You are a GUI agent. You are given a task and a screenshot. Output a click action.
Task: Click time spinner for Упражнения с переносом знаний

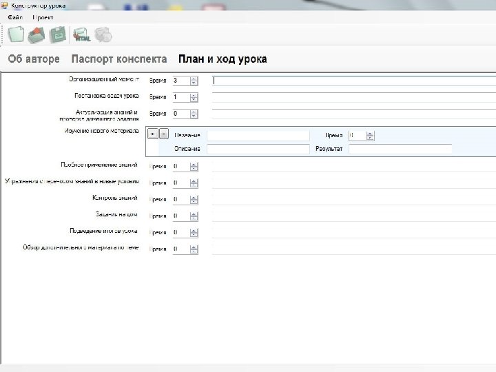tap(194, 183)
